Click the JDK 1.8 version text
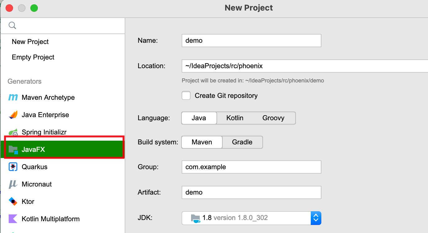The height and width of the screenshot is (233, 428). 235,218
